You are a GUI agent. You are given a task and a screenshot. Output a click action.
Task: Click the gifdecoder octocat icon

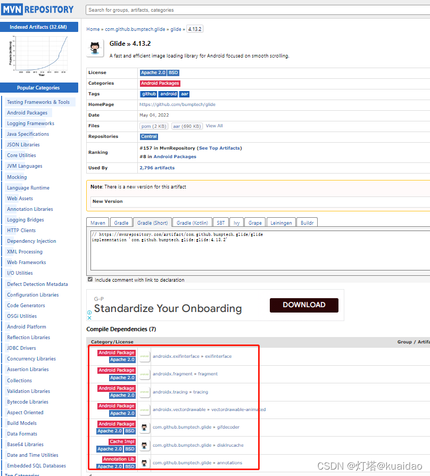(144, 428)
